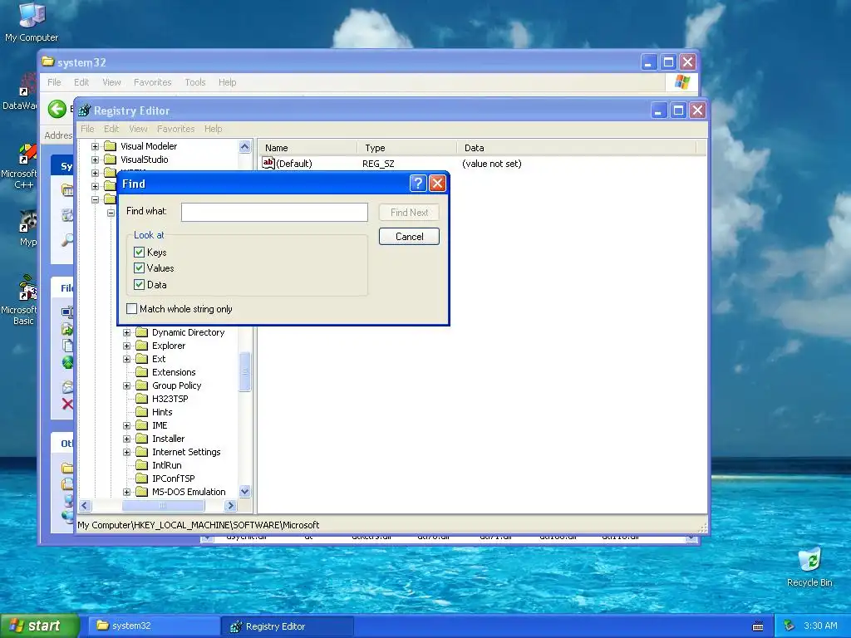Click the Find dialog help question-mark button
The width and height of the screenshot is (851, 638).
[x=417, y=184]
